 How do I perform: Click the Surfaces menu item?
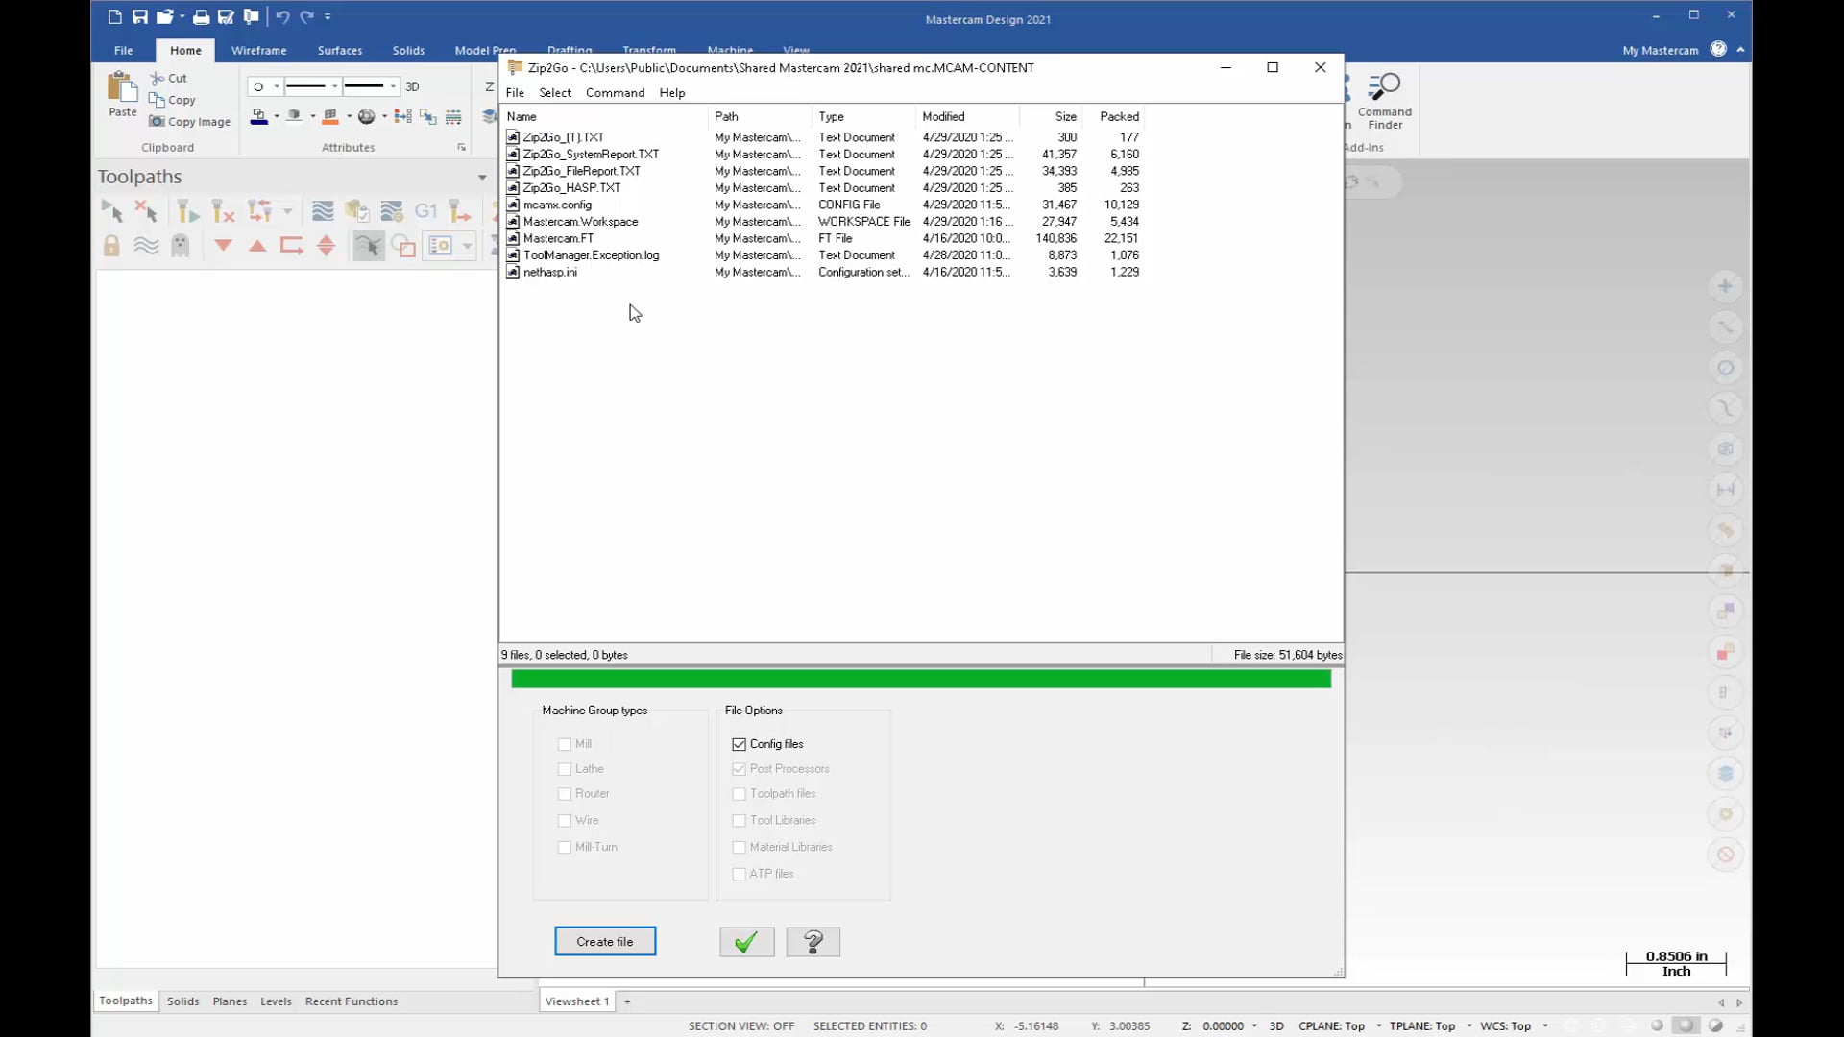tap(338, 49)
